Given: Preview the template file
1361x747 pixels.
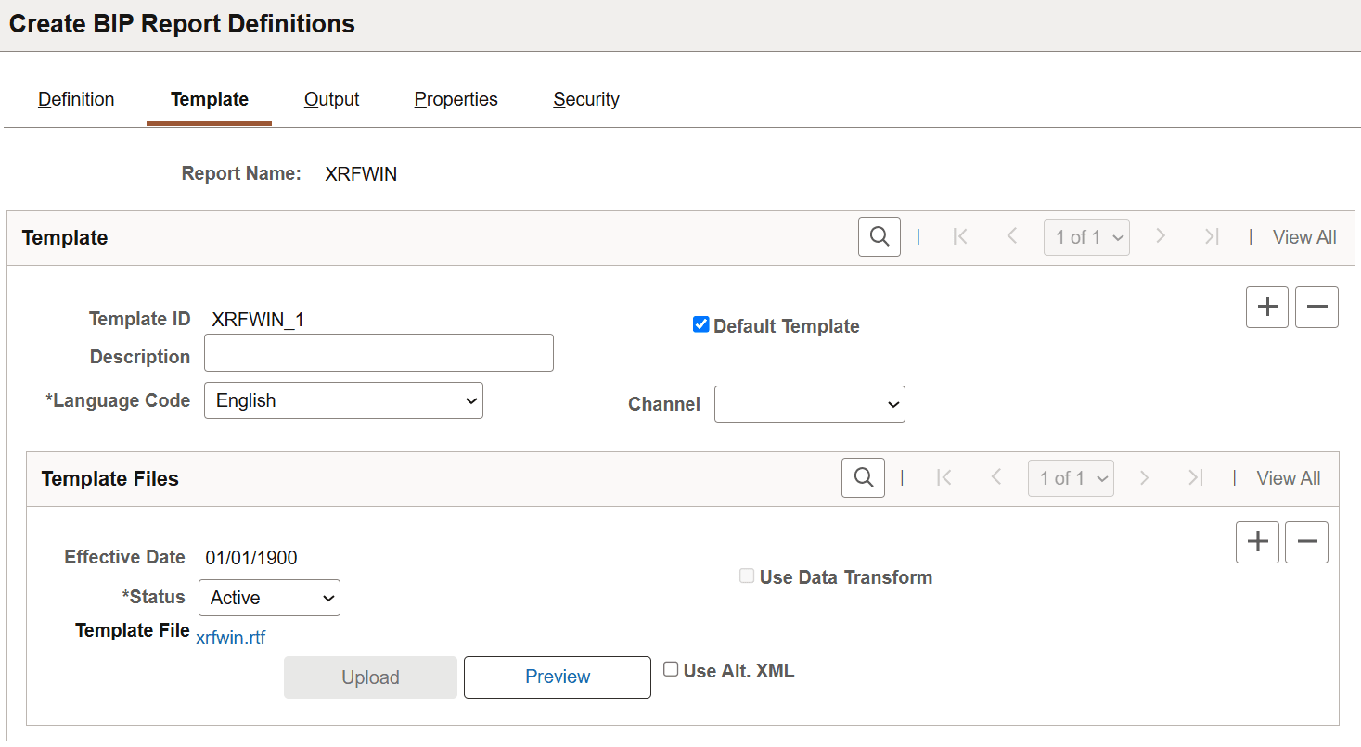Looking at the screenshot, I should pos(557,677).
